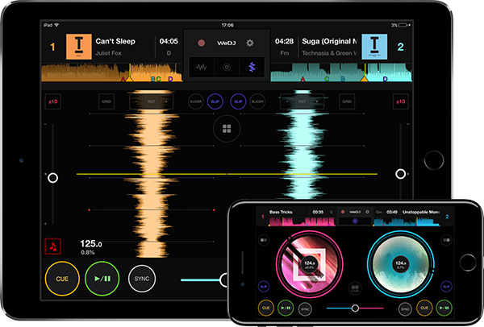Viewport: 484px width, 327px height.
Task: Click iPad right tempo slider handle
Action: (401, 174)
